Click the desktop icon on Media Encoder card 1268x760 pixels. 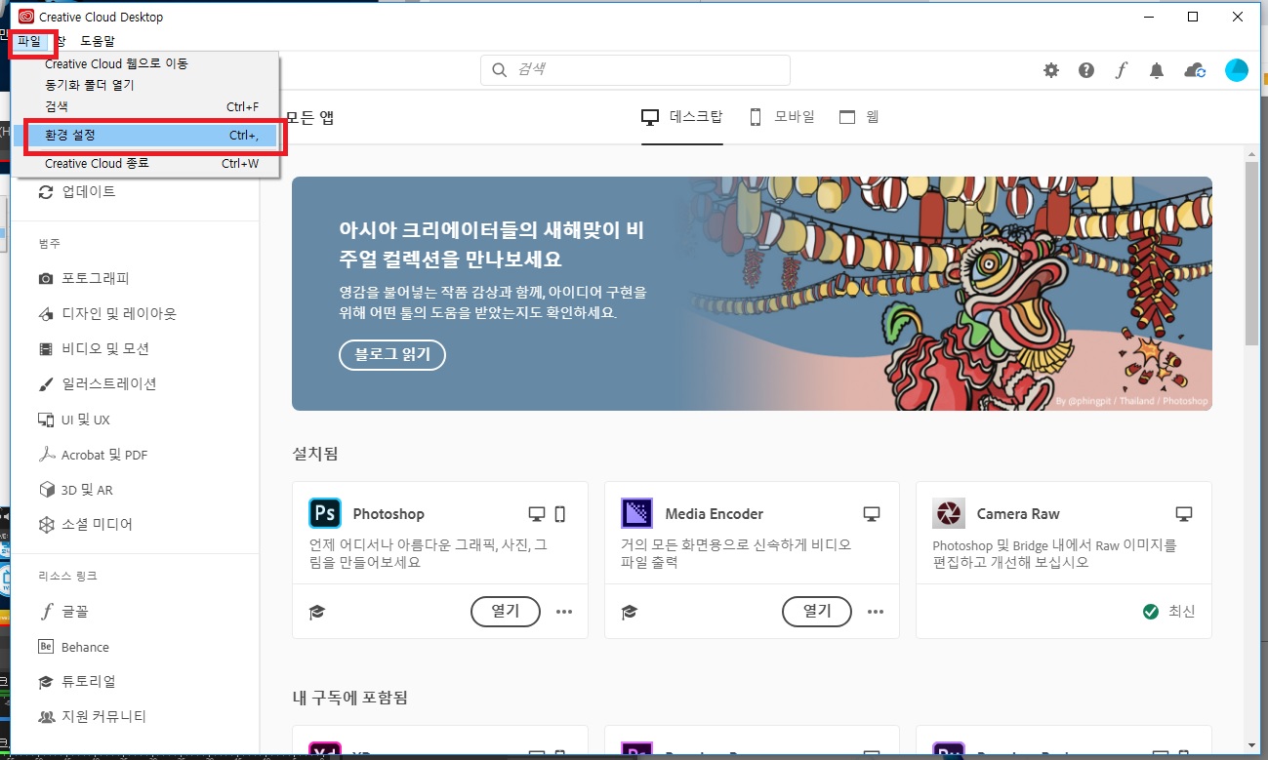pos(872,513)
